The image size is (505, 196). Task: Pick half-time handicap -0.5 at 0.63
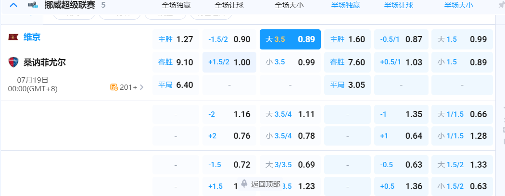click(401, 165)
